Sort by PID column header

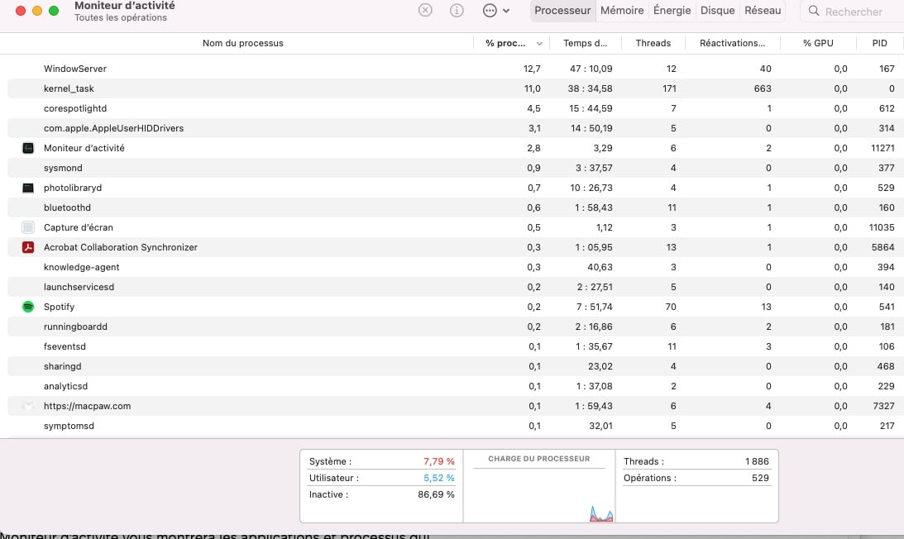pyautogui.click(x=879, y=43)
